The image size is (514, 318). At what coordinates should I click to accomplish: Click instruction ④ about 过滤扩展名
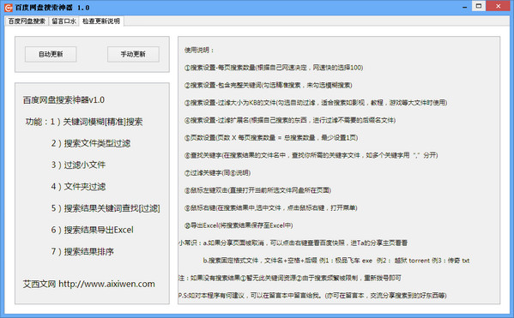[x=290, y=120]
